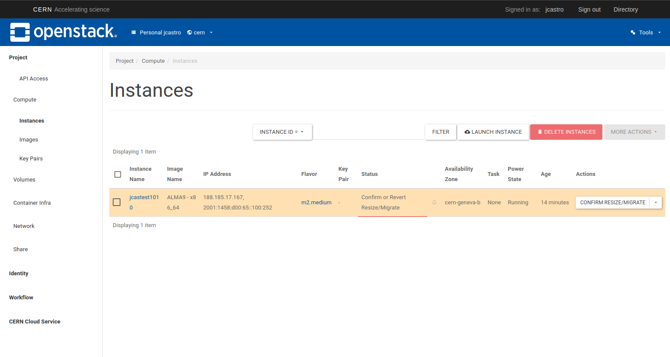Expand the Project sidebar heading
The image size is (670, 357).
(x=18, y=58)
